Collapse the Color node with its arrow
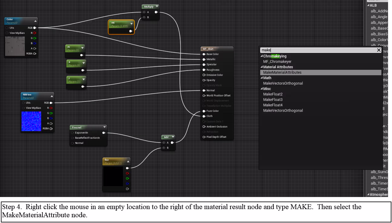Screen dimensions: 392x223 coord(35,21)
